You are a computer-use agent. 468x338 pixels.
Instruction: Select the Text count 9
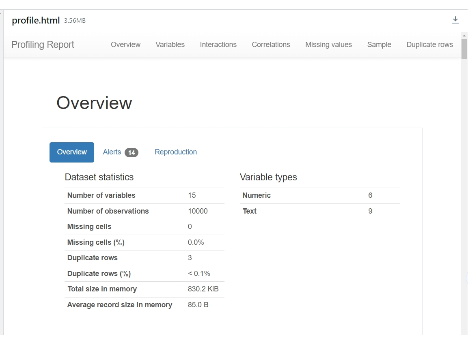pos(370,211)
